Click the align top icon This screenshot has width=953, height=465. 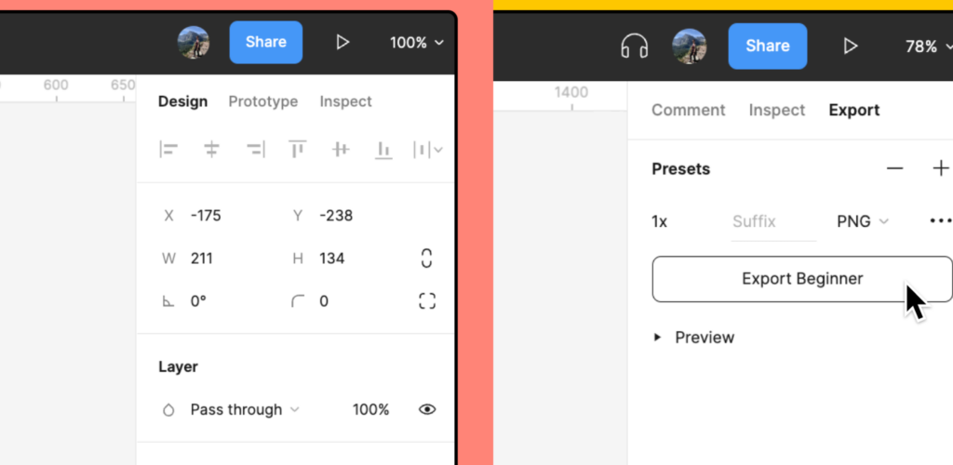(298, 149)
